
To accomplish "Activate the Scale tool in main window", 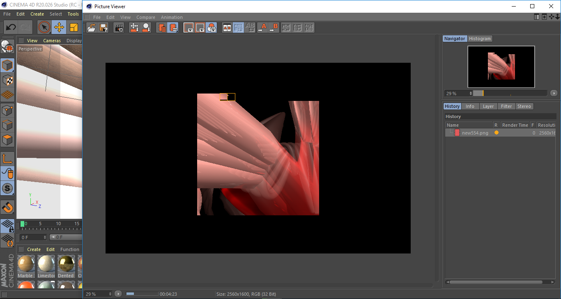I will [74, 27].
